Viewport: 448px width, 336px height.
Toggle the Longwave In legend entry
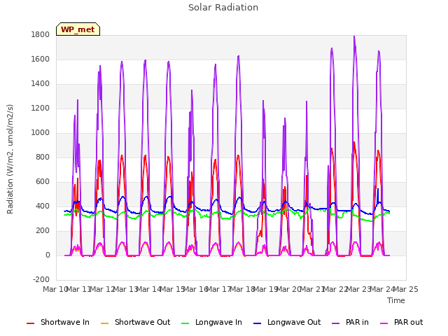(x=211, y=322)
